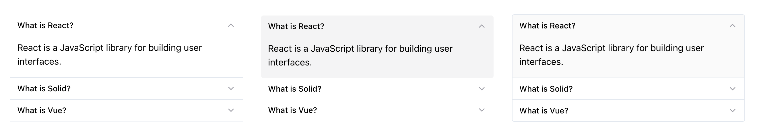Collapse "What is React?" title in gray middle accordion

coord(296,26)
